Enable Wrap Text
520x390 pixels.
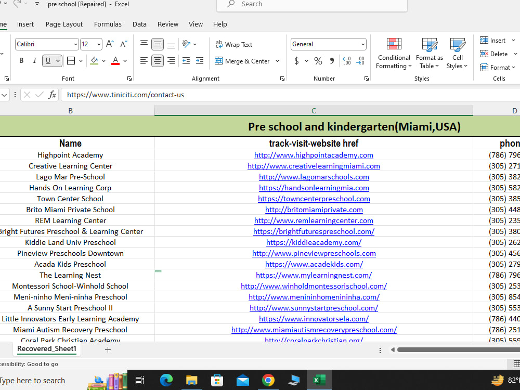pyautogui.click(x=234, y=44)
